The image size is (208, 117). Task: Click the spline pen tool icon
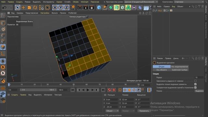pos(105,7)
